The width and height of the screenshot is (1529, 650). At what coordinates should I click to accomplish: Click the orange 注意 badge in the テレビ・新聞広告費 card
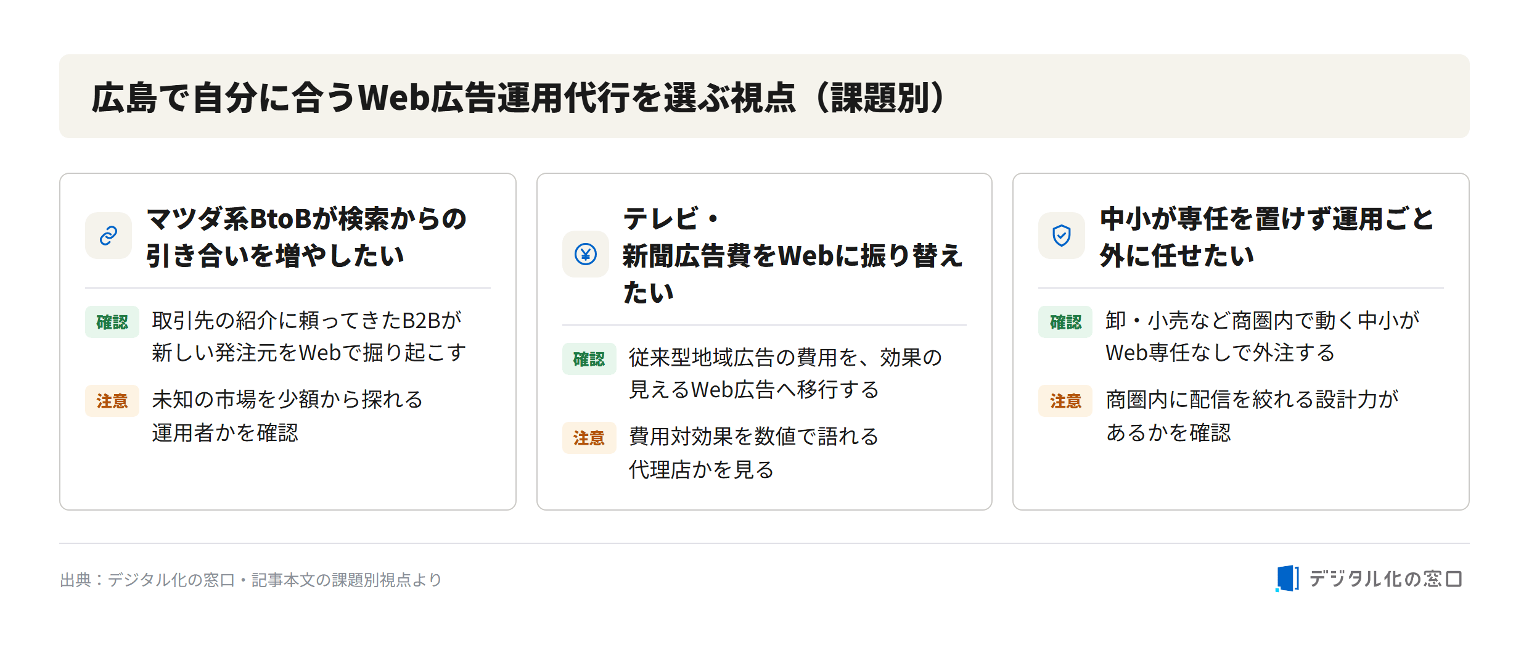[x=589, y=438]
